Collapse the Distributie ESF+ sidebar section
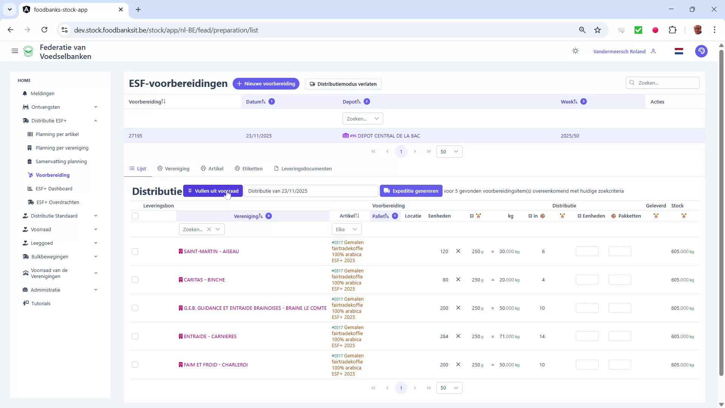The image size is (725, 408). [x=96, y=121]
